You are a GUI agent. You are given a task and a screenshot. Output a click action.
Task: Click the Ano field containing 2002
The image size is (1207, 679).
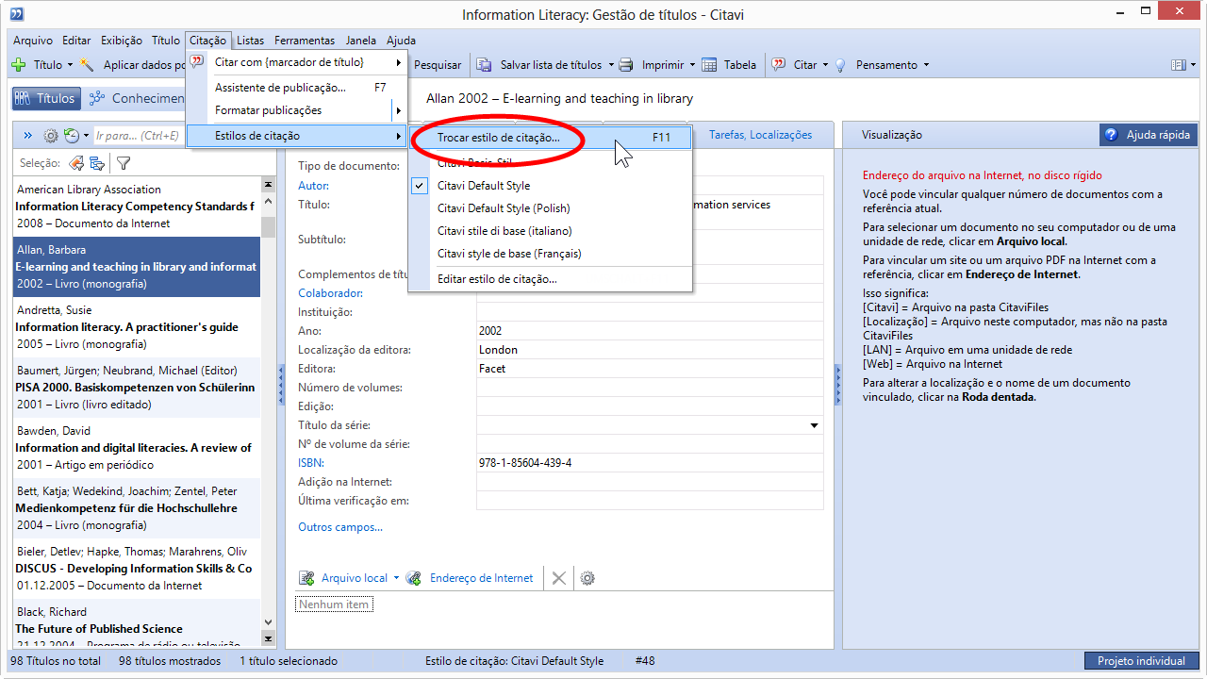[650, 331]
